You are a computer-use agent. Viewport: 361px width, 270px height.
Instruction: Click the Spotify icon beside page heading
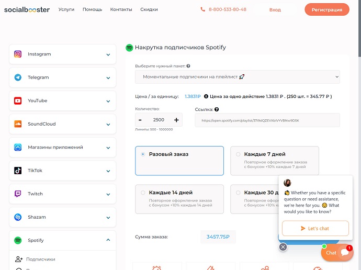click(x=129, y=48)
